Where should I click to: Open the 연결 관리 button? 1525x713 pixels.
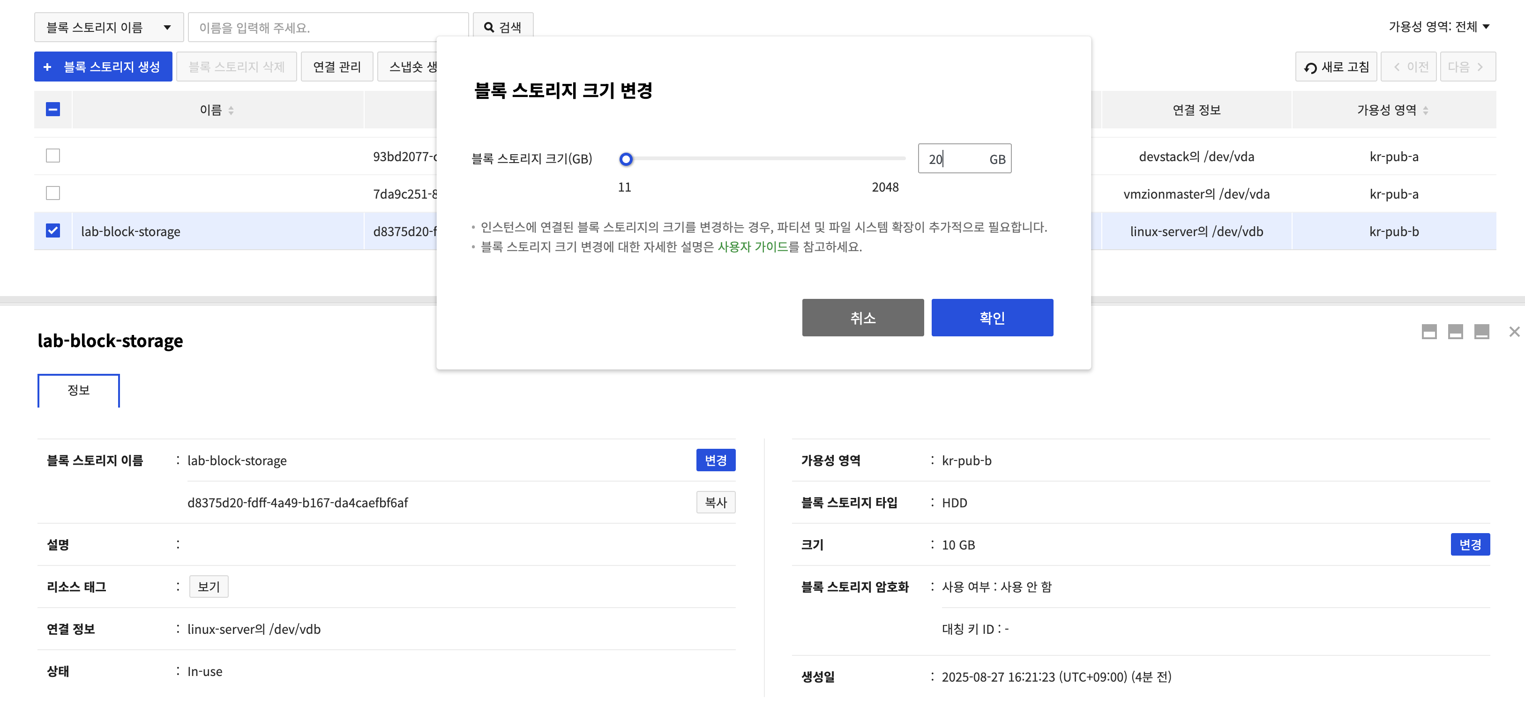(x=337, y=67)
